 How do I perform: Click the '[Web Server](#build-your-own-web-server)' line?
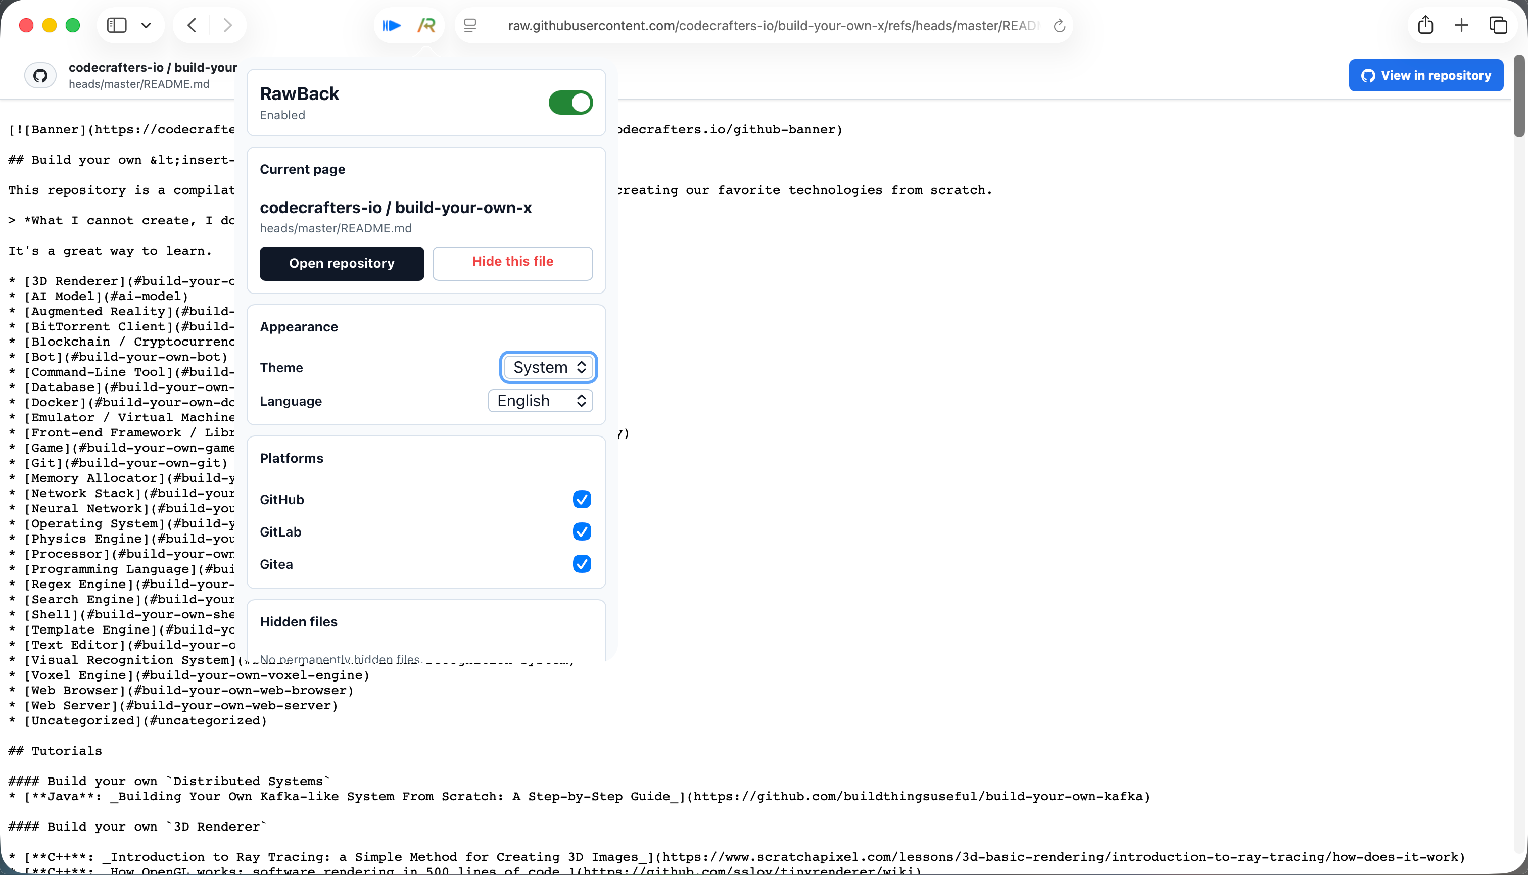173,706
